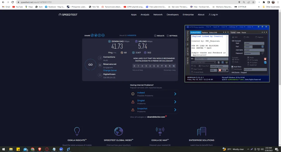The height and width of the screenshot is (152, 281).
Task: Open the Settings menu dropdown in HTTP Injector
Action: coord(233,27)
